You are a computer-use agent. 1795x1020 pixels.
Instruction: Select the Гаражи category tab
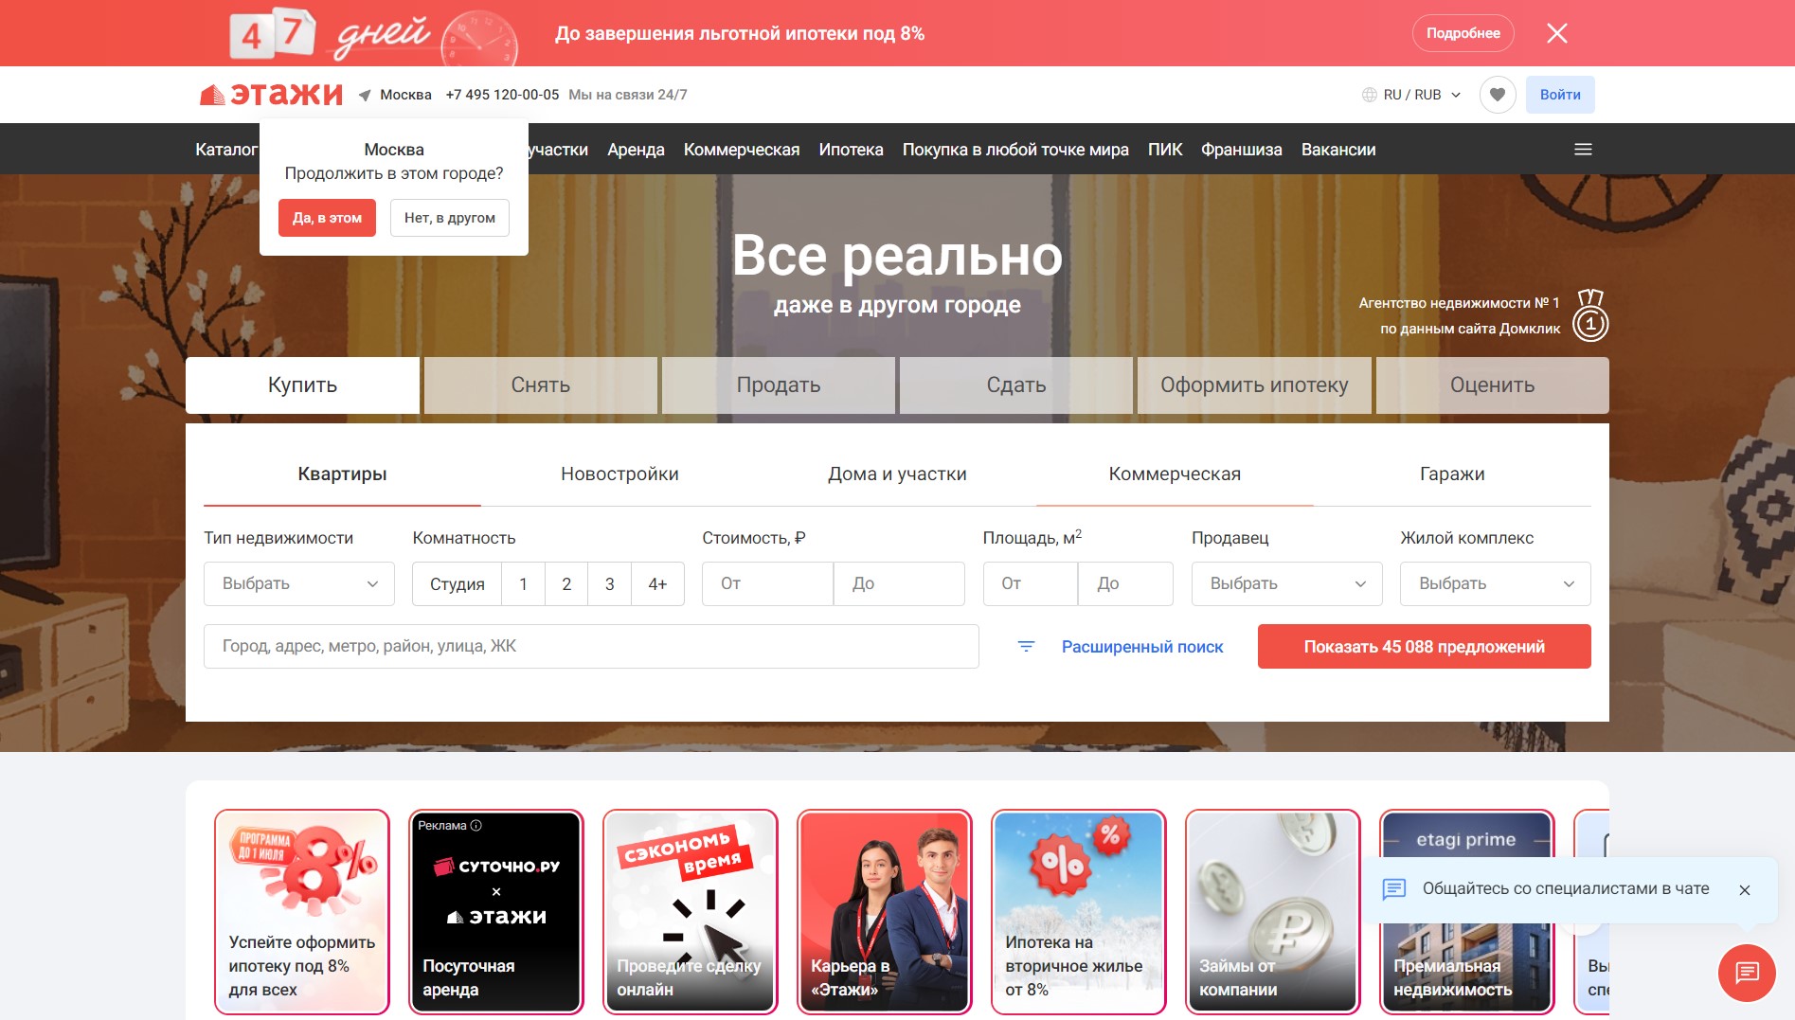click(x=1452, y=474)
